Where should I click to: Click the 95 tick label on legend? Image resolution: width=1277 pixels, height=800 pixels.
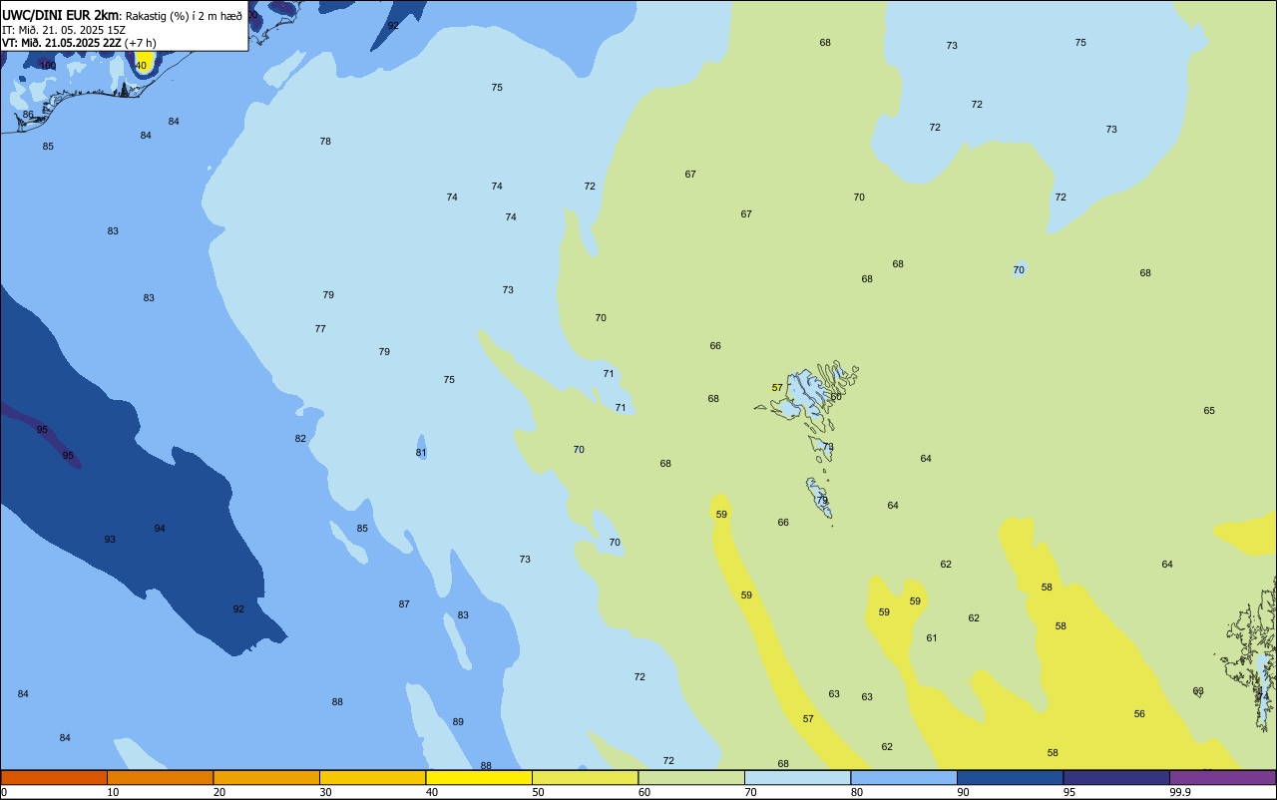(1069, 792)
